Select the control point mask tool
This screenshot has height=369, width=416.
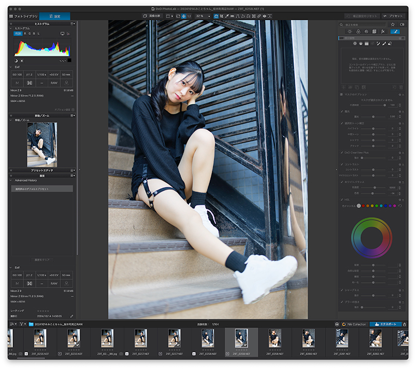pyautogui.click(x=355, y=44)
